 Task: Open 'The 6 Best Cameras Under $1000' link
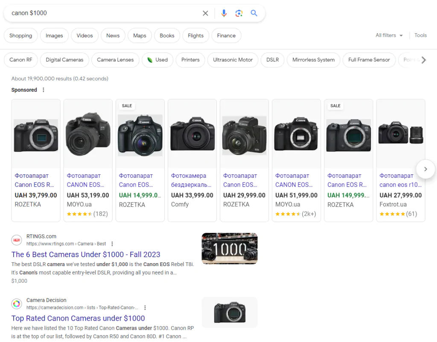coord(86,255)
